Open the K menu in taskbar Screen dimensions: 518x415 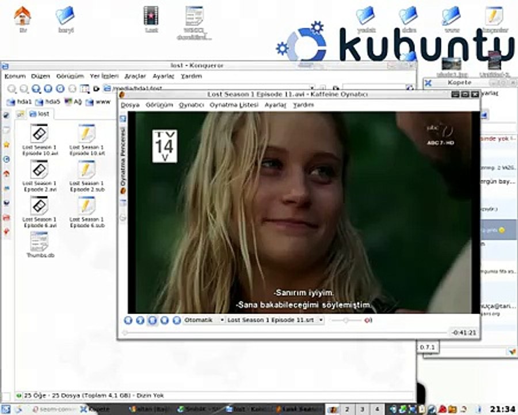pyautogui.click(x=6, y=410)
